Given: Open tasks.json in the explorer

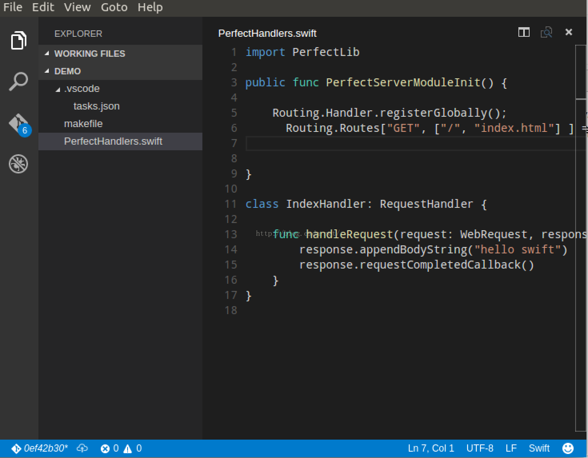Looking at the screenshot, I should click(x=120, y=106).
